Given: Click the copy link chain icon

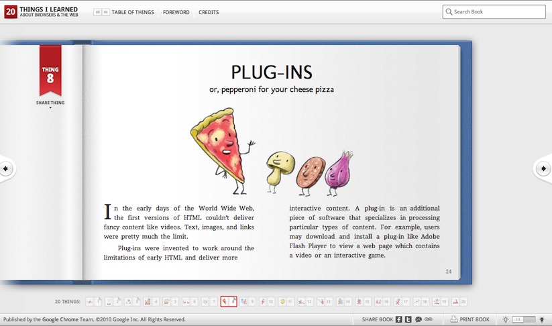Looking at the screenshot, I should (428, 319).
